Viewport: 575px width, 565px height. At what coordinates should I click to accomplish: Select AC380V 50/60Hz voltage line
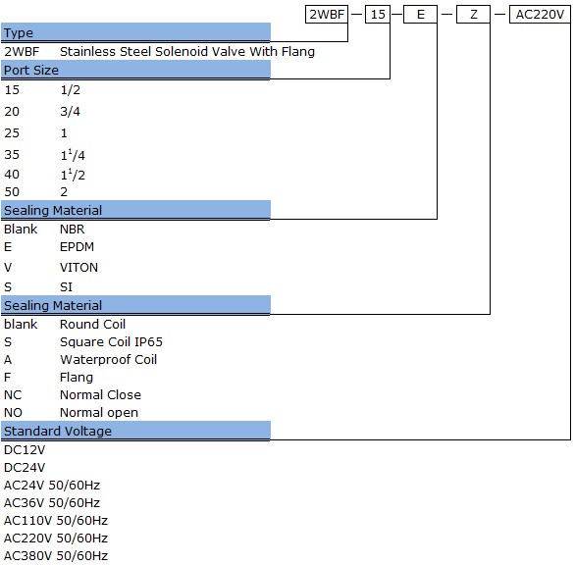pos(56,556)
